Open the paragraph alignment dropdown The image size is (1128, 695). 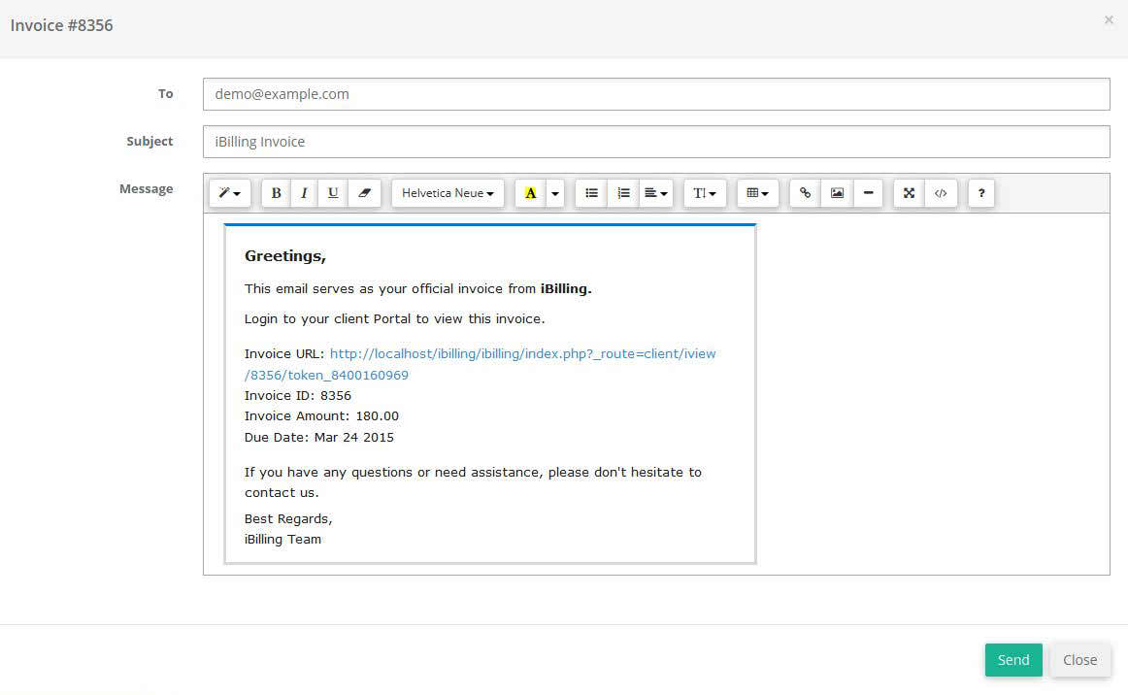(655, 193)
